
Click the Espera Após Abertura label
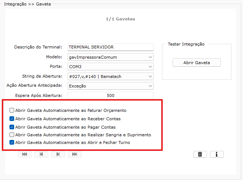tap(39, 95)
